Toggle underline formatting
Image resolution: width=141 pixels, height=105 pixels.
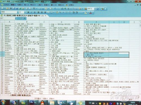[35, 12]
